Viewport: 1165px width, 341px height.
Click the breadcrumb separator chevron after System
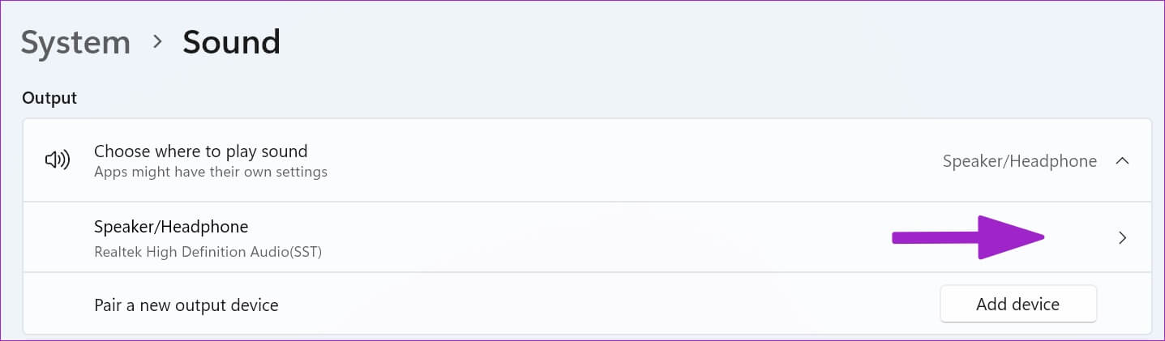[x=156, y=43]
